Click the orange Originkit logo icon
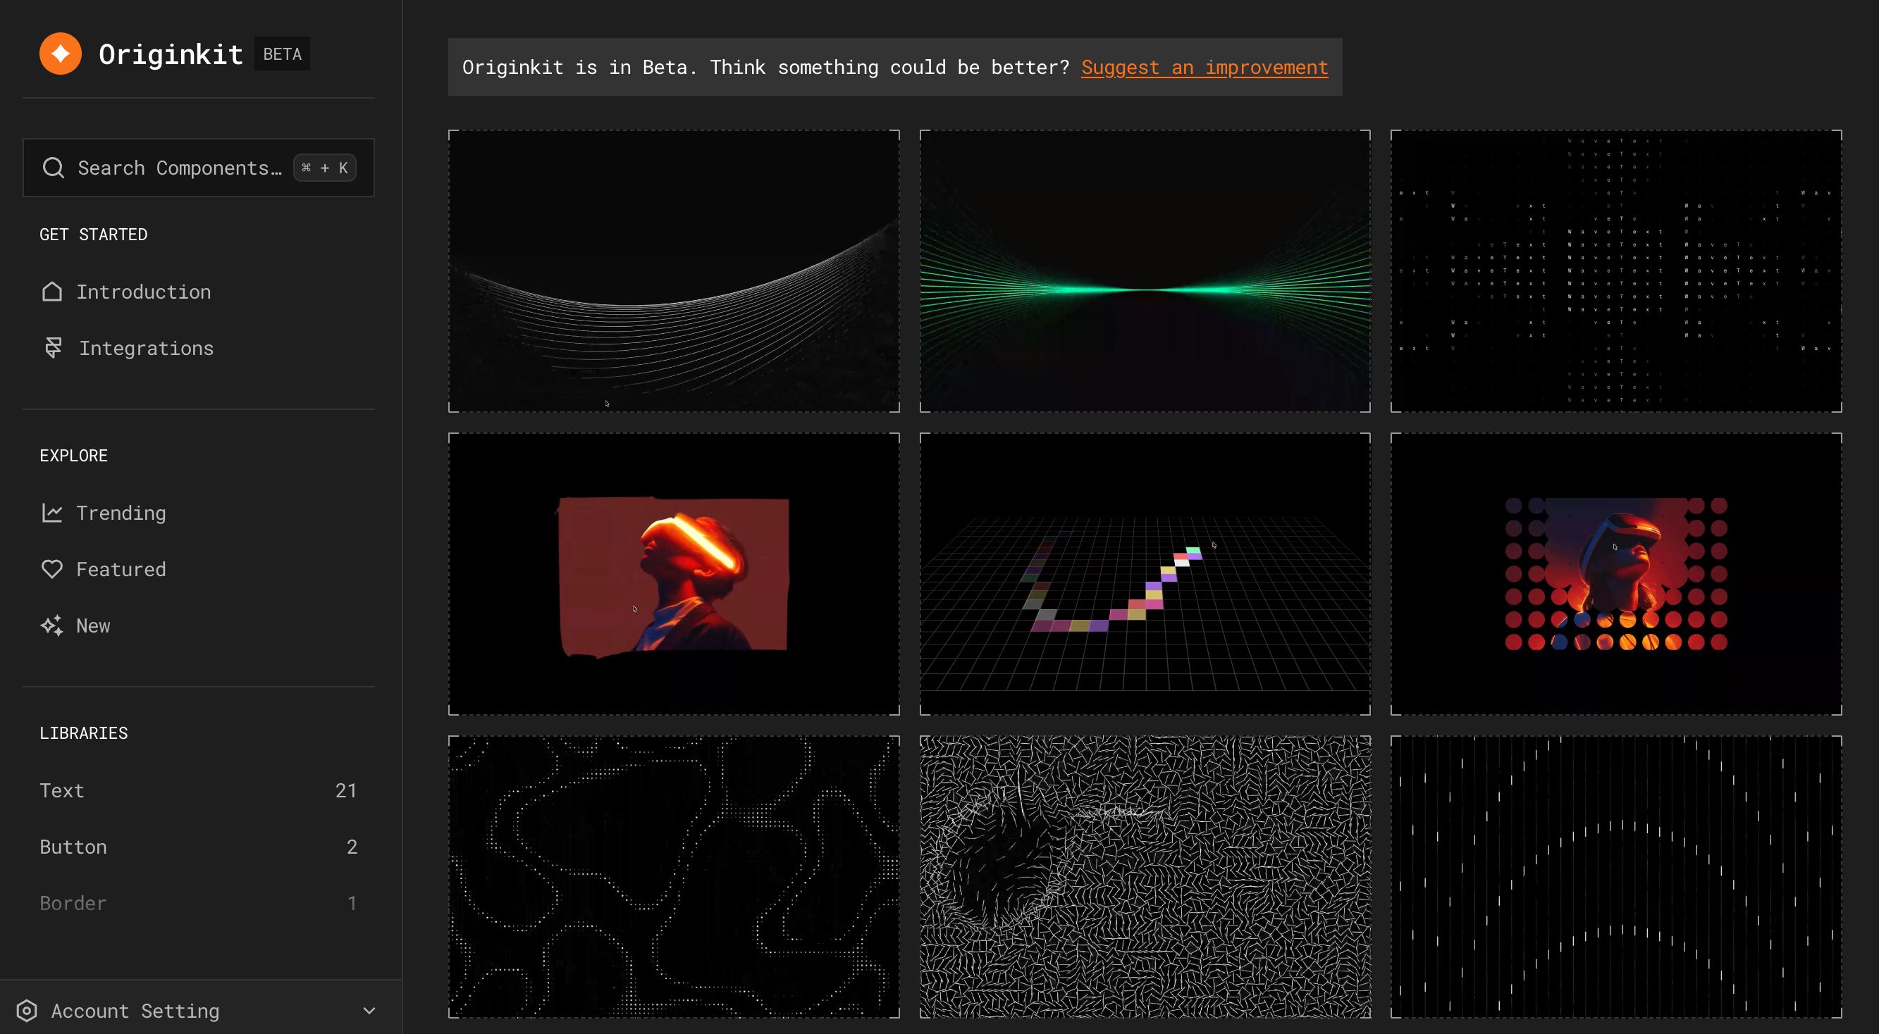Viewport: 1879px width, 1034px height. point(61,54)
